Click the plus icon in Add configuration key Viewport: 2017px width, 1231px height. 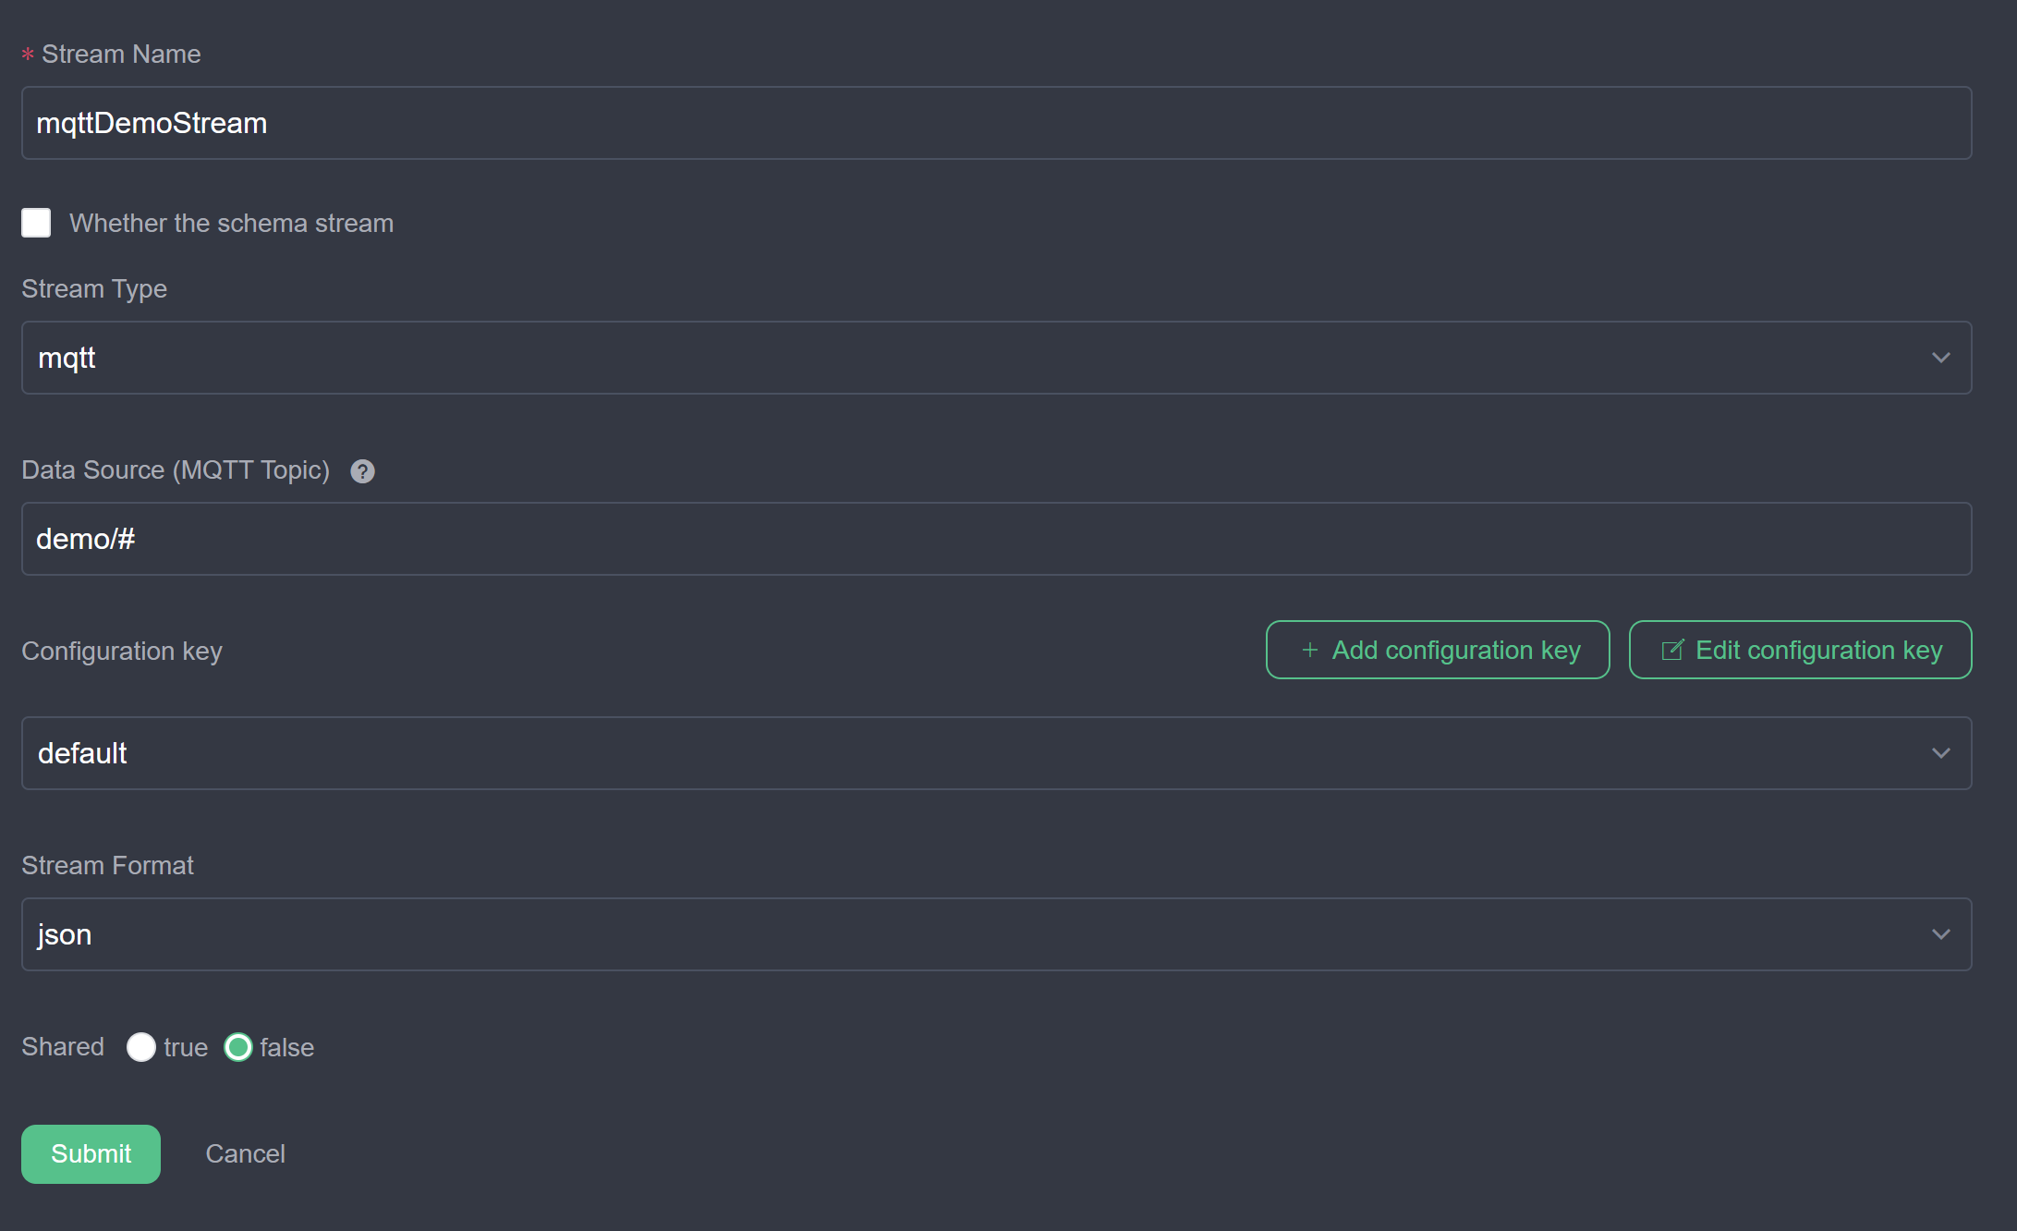point(1309,651)
